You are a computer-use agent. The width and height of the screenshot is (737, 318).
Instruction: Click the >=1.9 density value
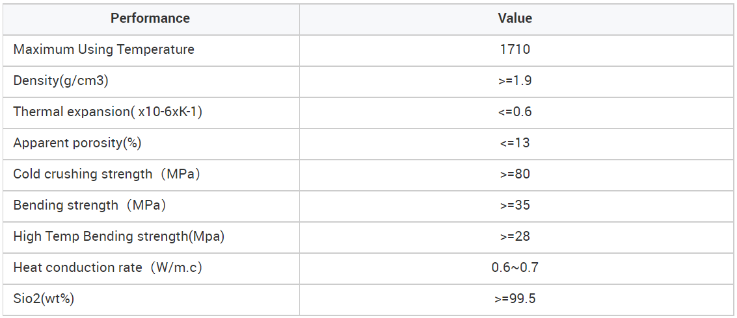click(x=515, y=80)
